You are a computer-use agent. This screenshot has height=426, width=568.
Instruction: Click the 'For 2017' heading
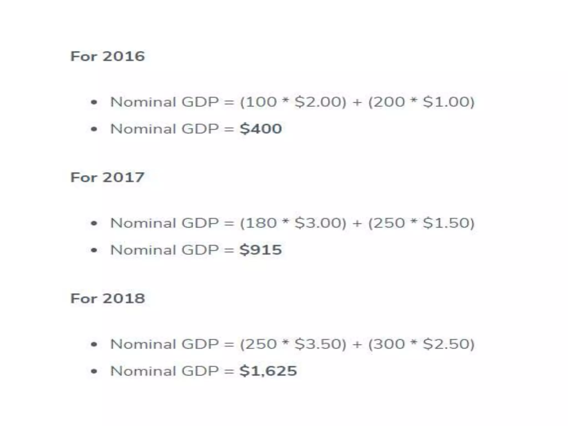[x=108, y=177]
